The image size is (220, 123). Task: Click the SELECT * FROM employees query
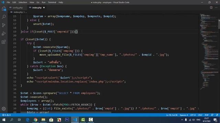tap(77, 93)
